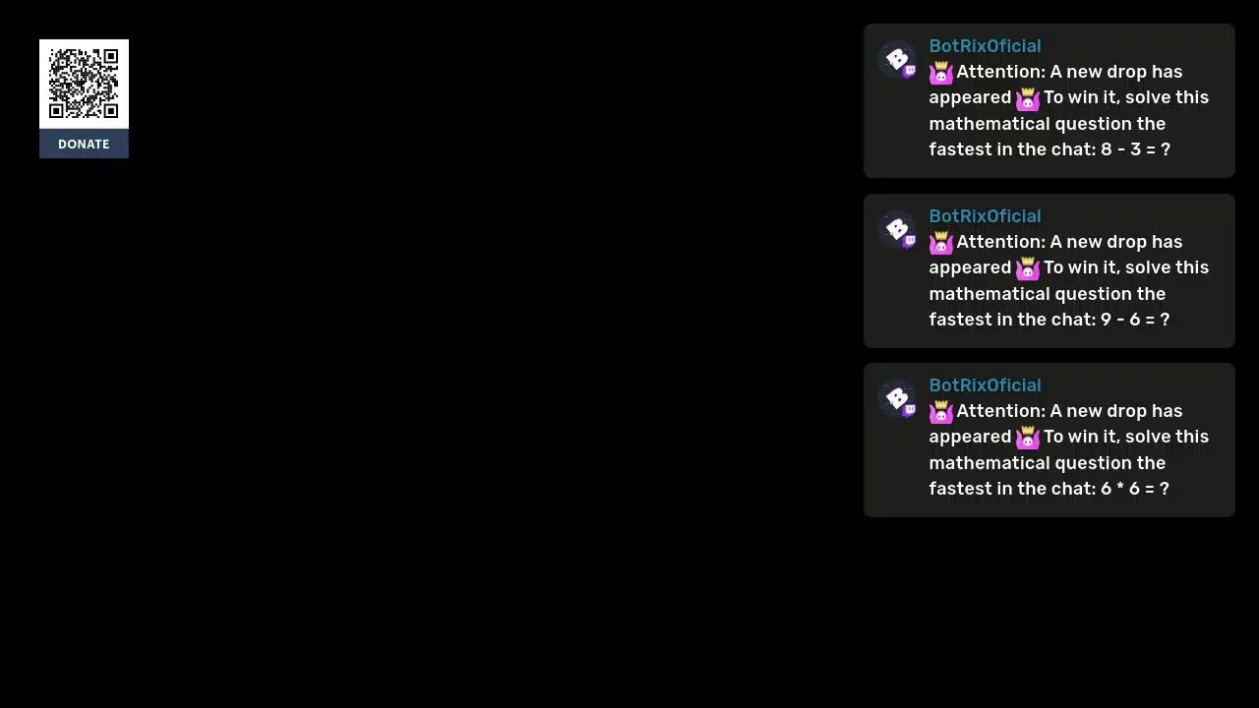Select the chat question text '8 - 3 = ?'

[1135, 149]
